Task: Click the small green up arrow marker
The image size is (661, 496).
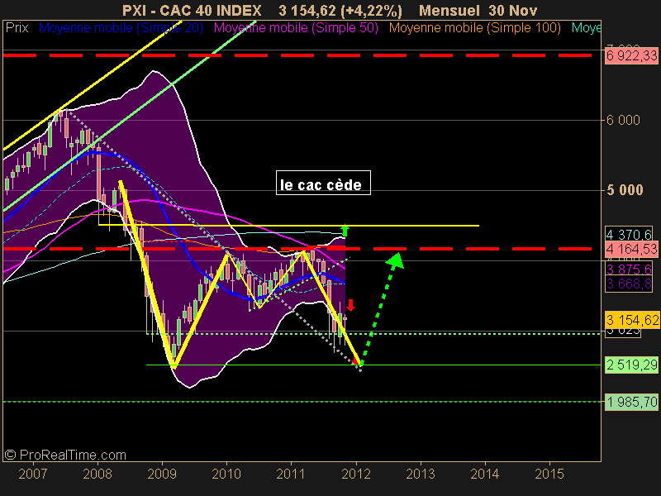Action: (345, 231)
